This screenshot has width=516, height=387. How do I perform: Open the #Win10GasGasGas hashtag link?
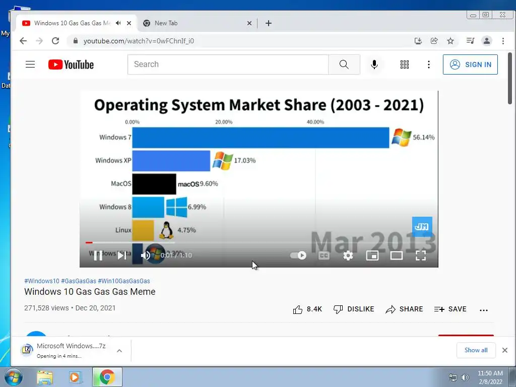124,281
